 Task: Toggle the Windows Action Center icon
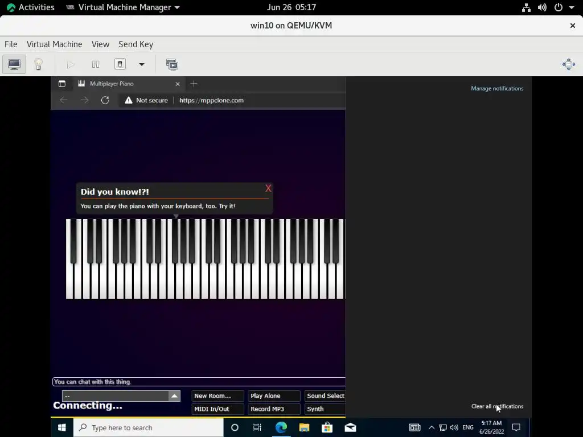[516, 427]
